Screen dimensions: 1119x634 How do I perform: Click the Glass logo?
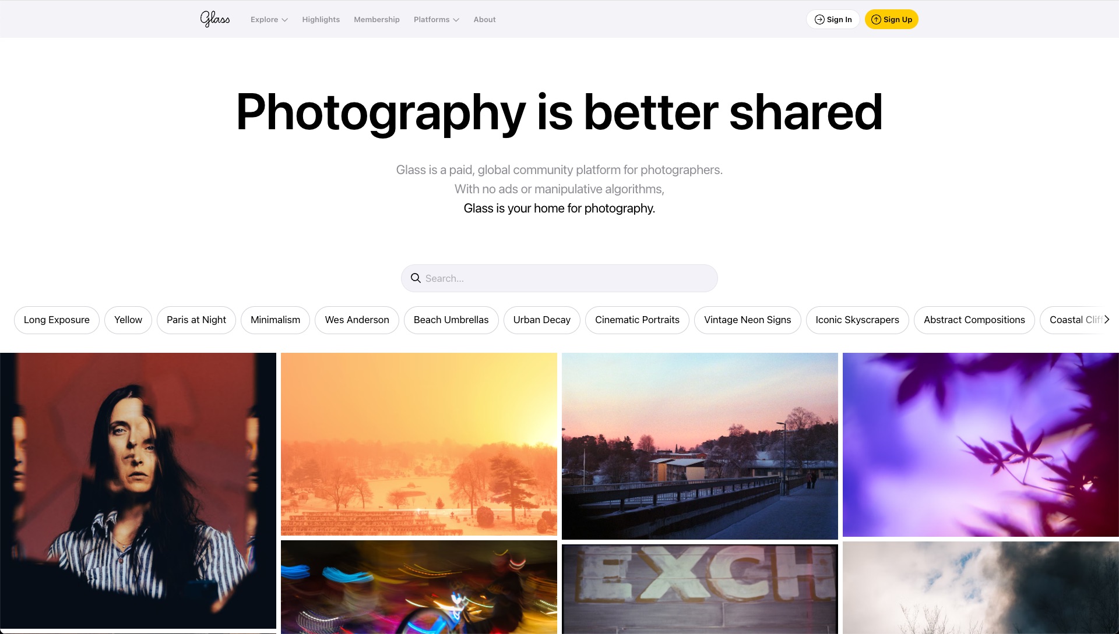pyautogui.click(x=214, y=19)
